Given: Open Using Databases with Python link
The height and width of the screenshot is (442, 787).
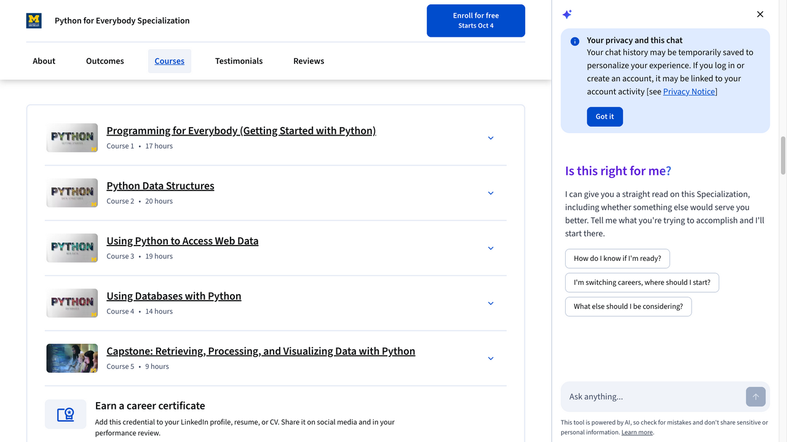Looking at the screenshot, I should pyautogui.click(x=174, y=296).
